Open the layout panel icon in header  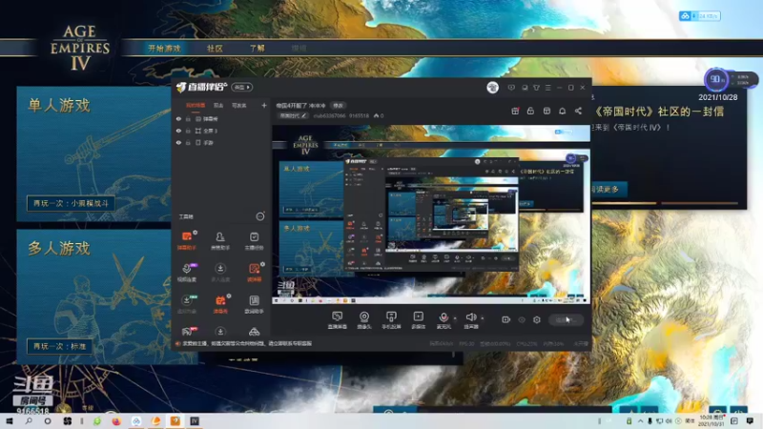click(546, 111)
